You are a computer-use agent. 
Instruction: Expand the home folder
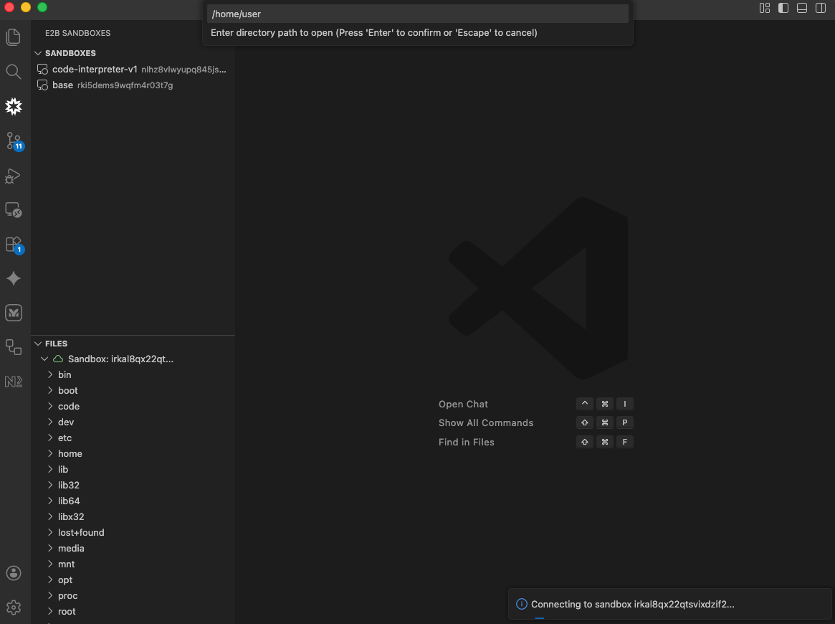50,453
